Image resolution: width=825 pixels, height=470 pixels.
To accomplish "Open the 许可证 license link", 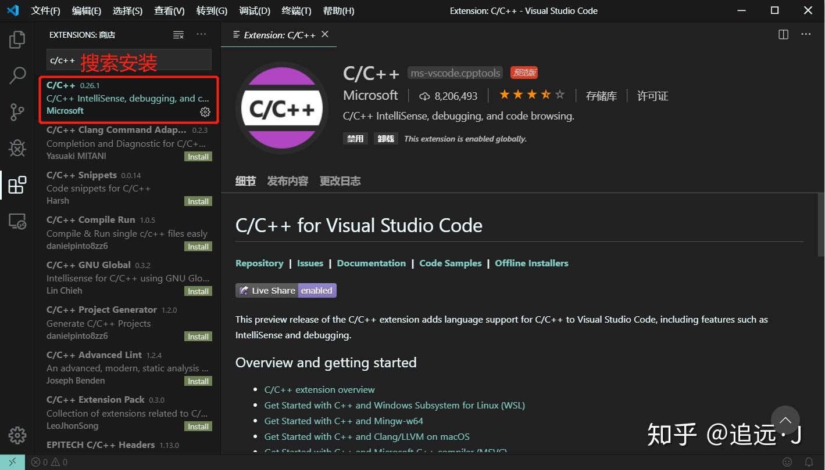I will [x=652, y=96].
